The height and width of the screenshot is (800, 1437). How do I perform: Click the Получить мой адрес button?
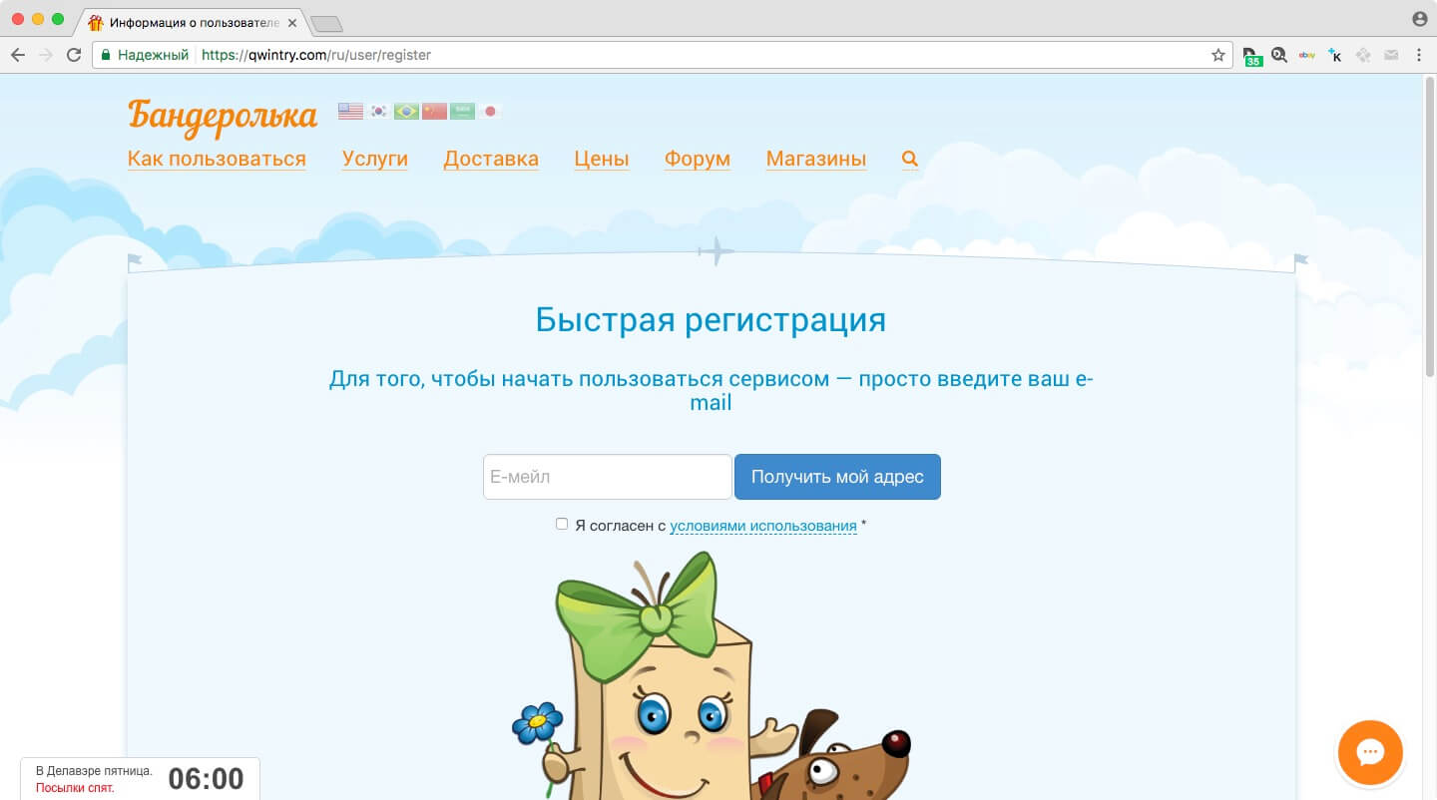coord(837,477)
